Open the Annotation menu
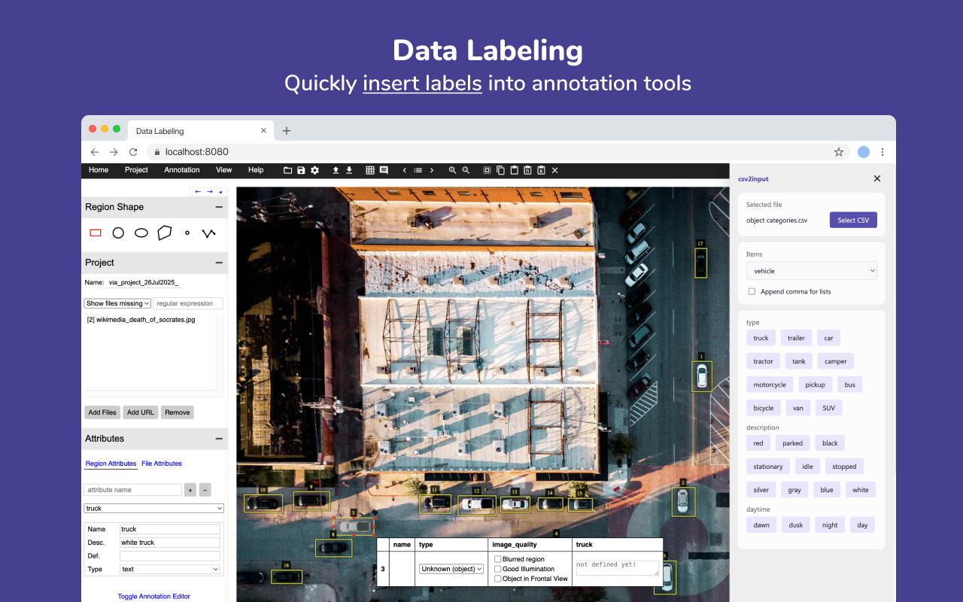 [x=181, y=170]
